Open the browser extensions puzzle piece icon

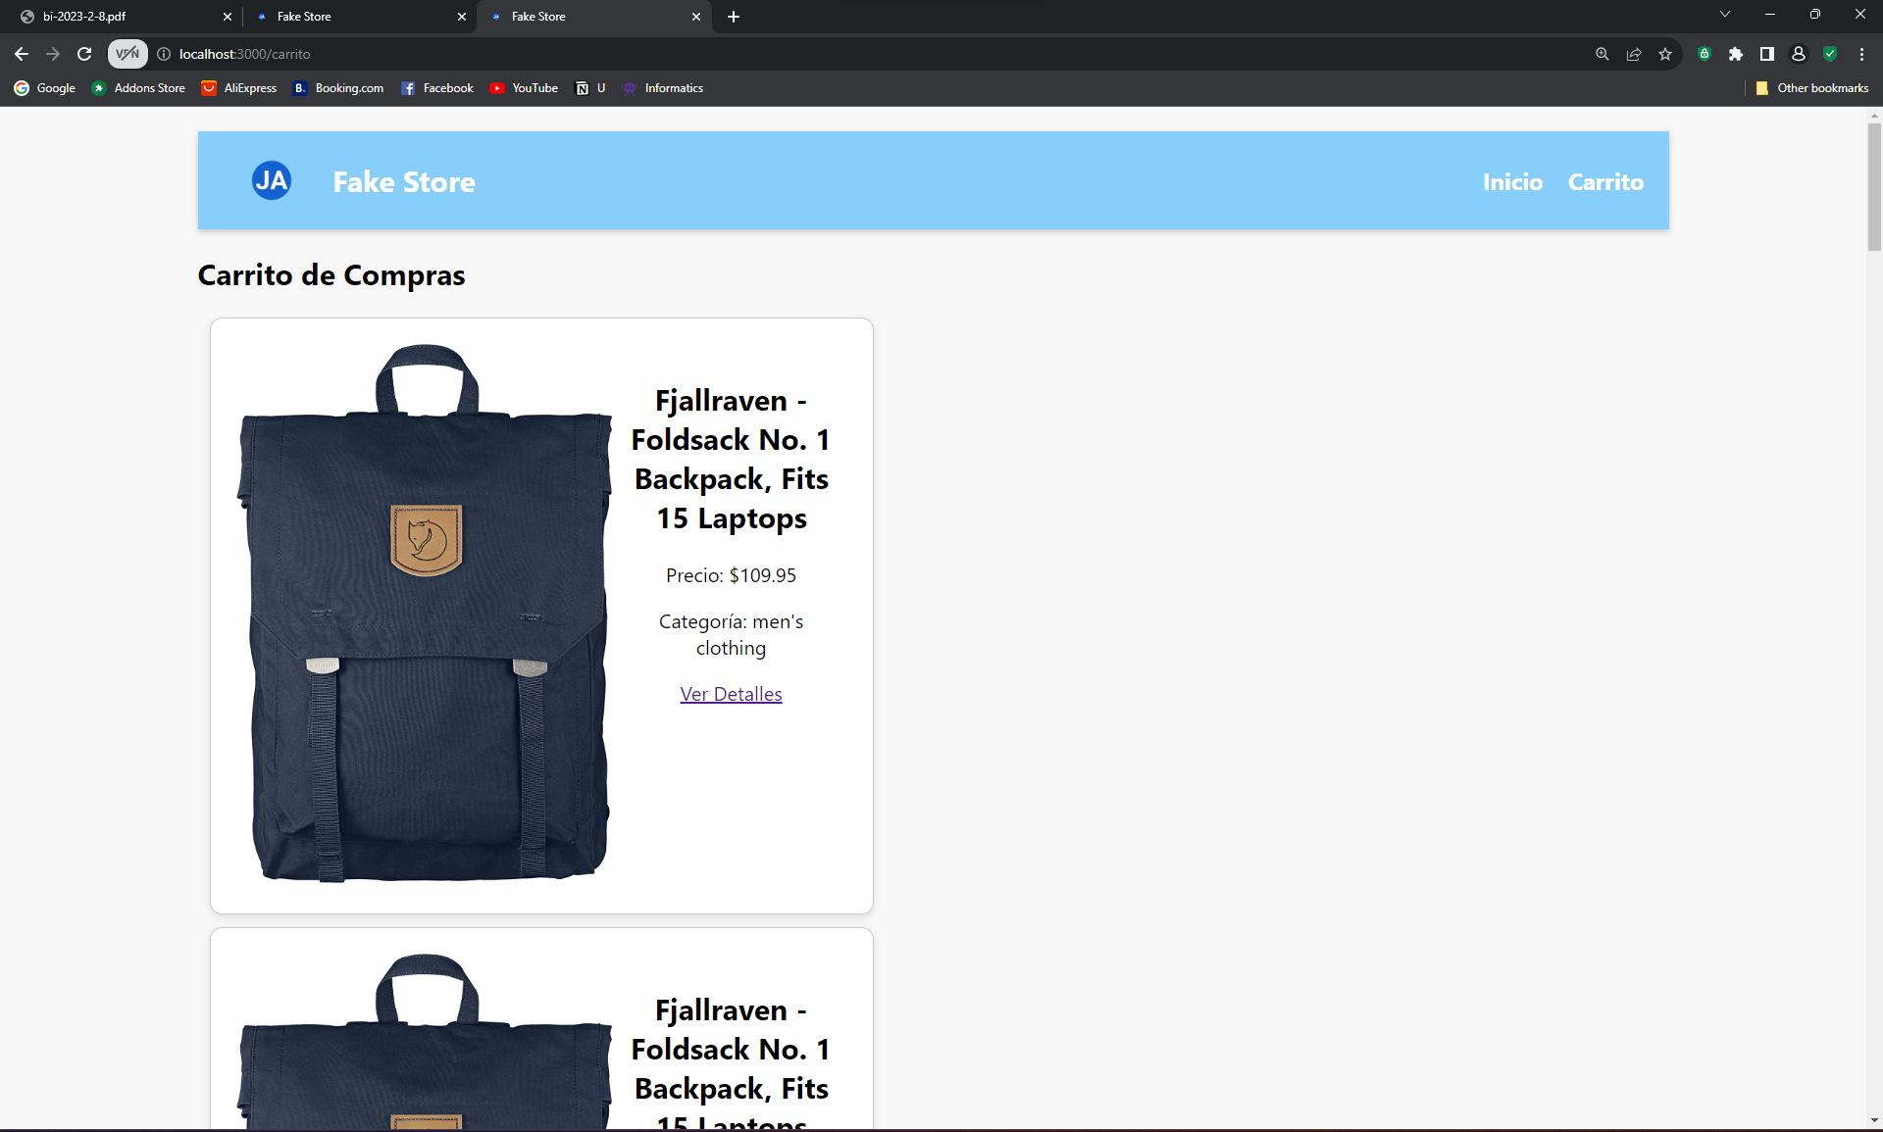1737,54
